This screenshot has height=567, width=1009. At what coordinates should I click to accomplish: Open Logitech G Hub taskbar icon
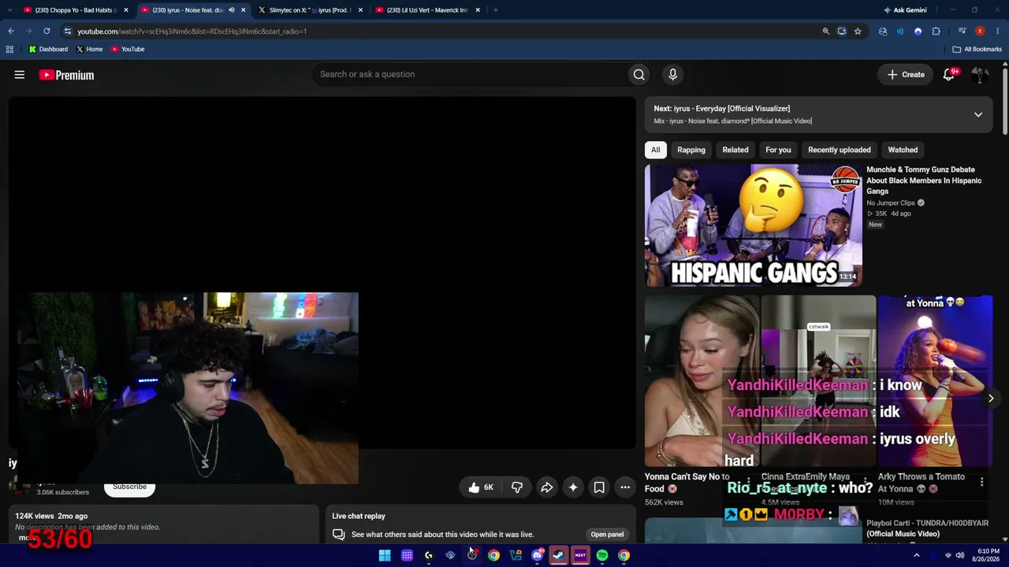(x=428, y=555)
